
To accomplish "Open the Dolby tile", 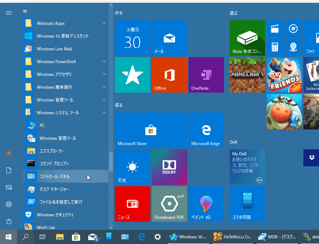I will (169, 167).
